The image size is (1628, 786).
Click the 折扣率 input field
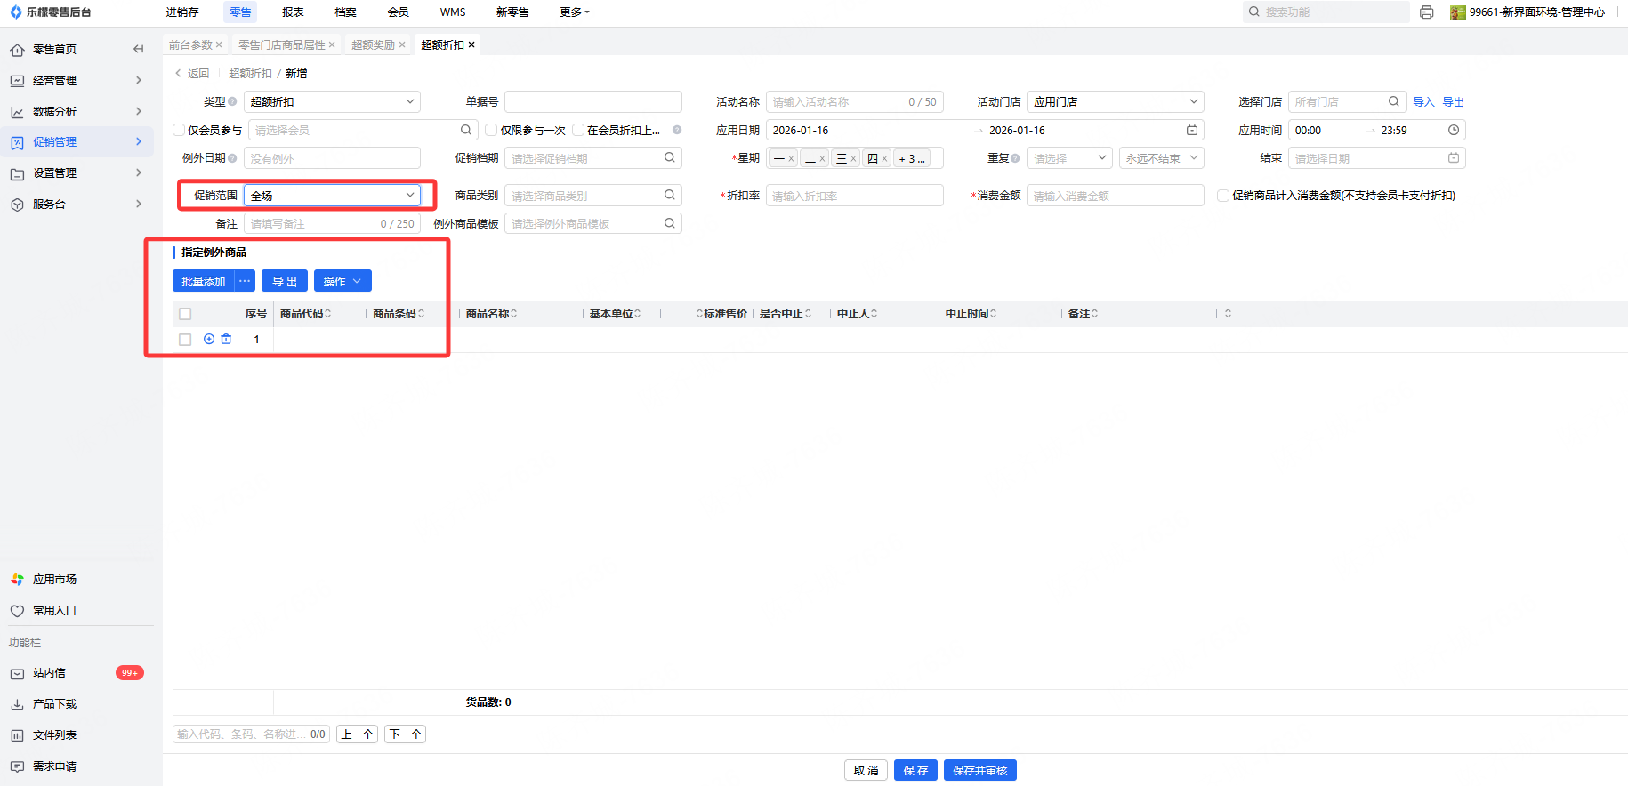[x=854, y=195]
